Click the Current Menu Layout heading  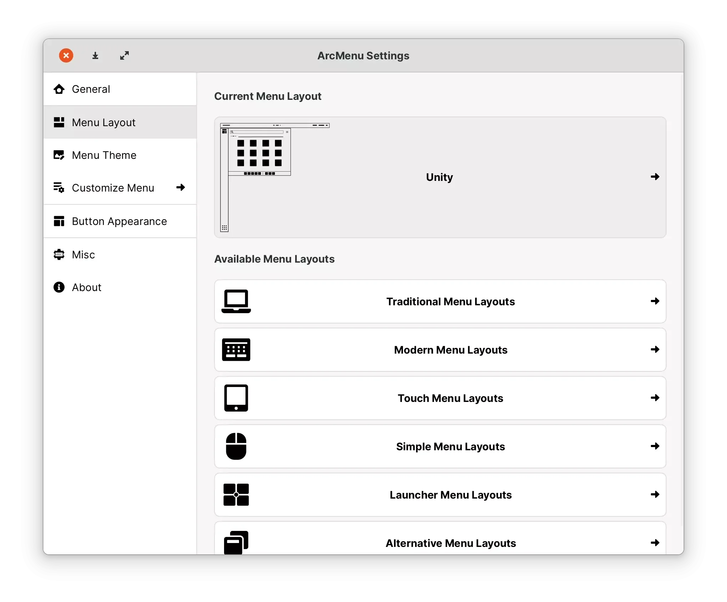point(268,96)
